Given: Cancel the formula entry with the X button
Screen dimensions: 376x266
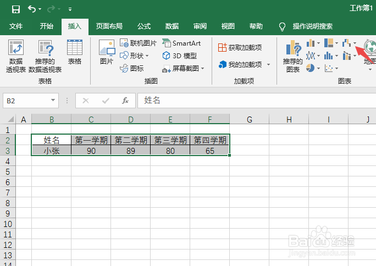Looking at the screenshot, I should click(x=86, y=101).
